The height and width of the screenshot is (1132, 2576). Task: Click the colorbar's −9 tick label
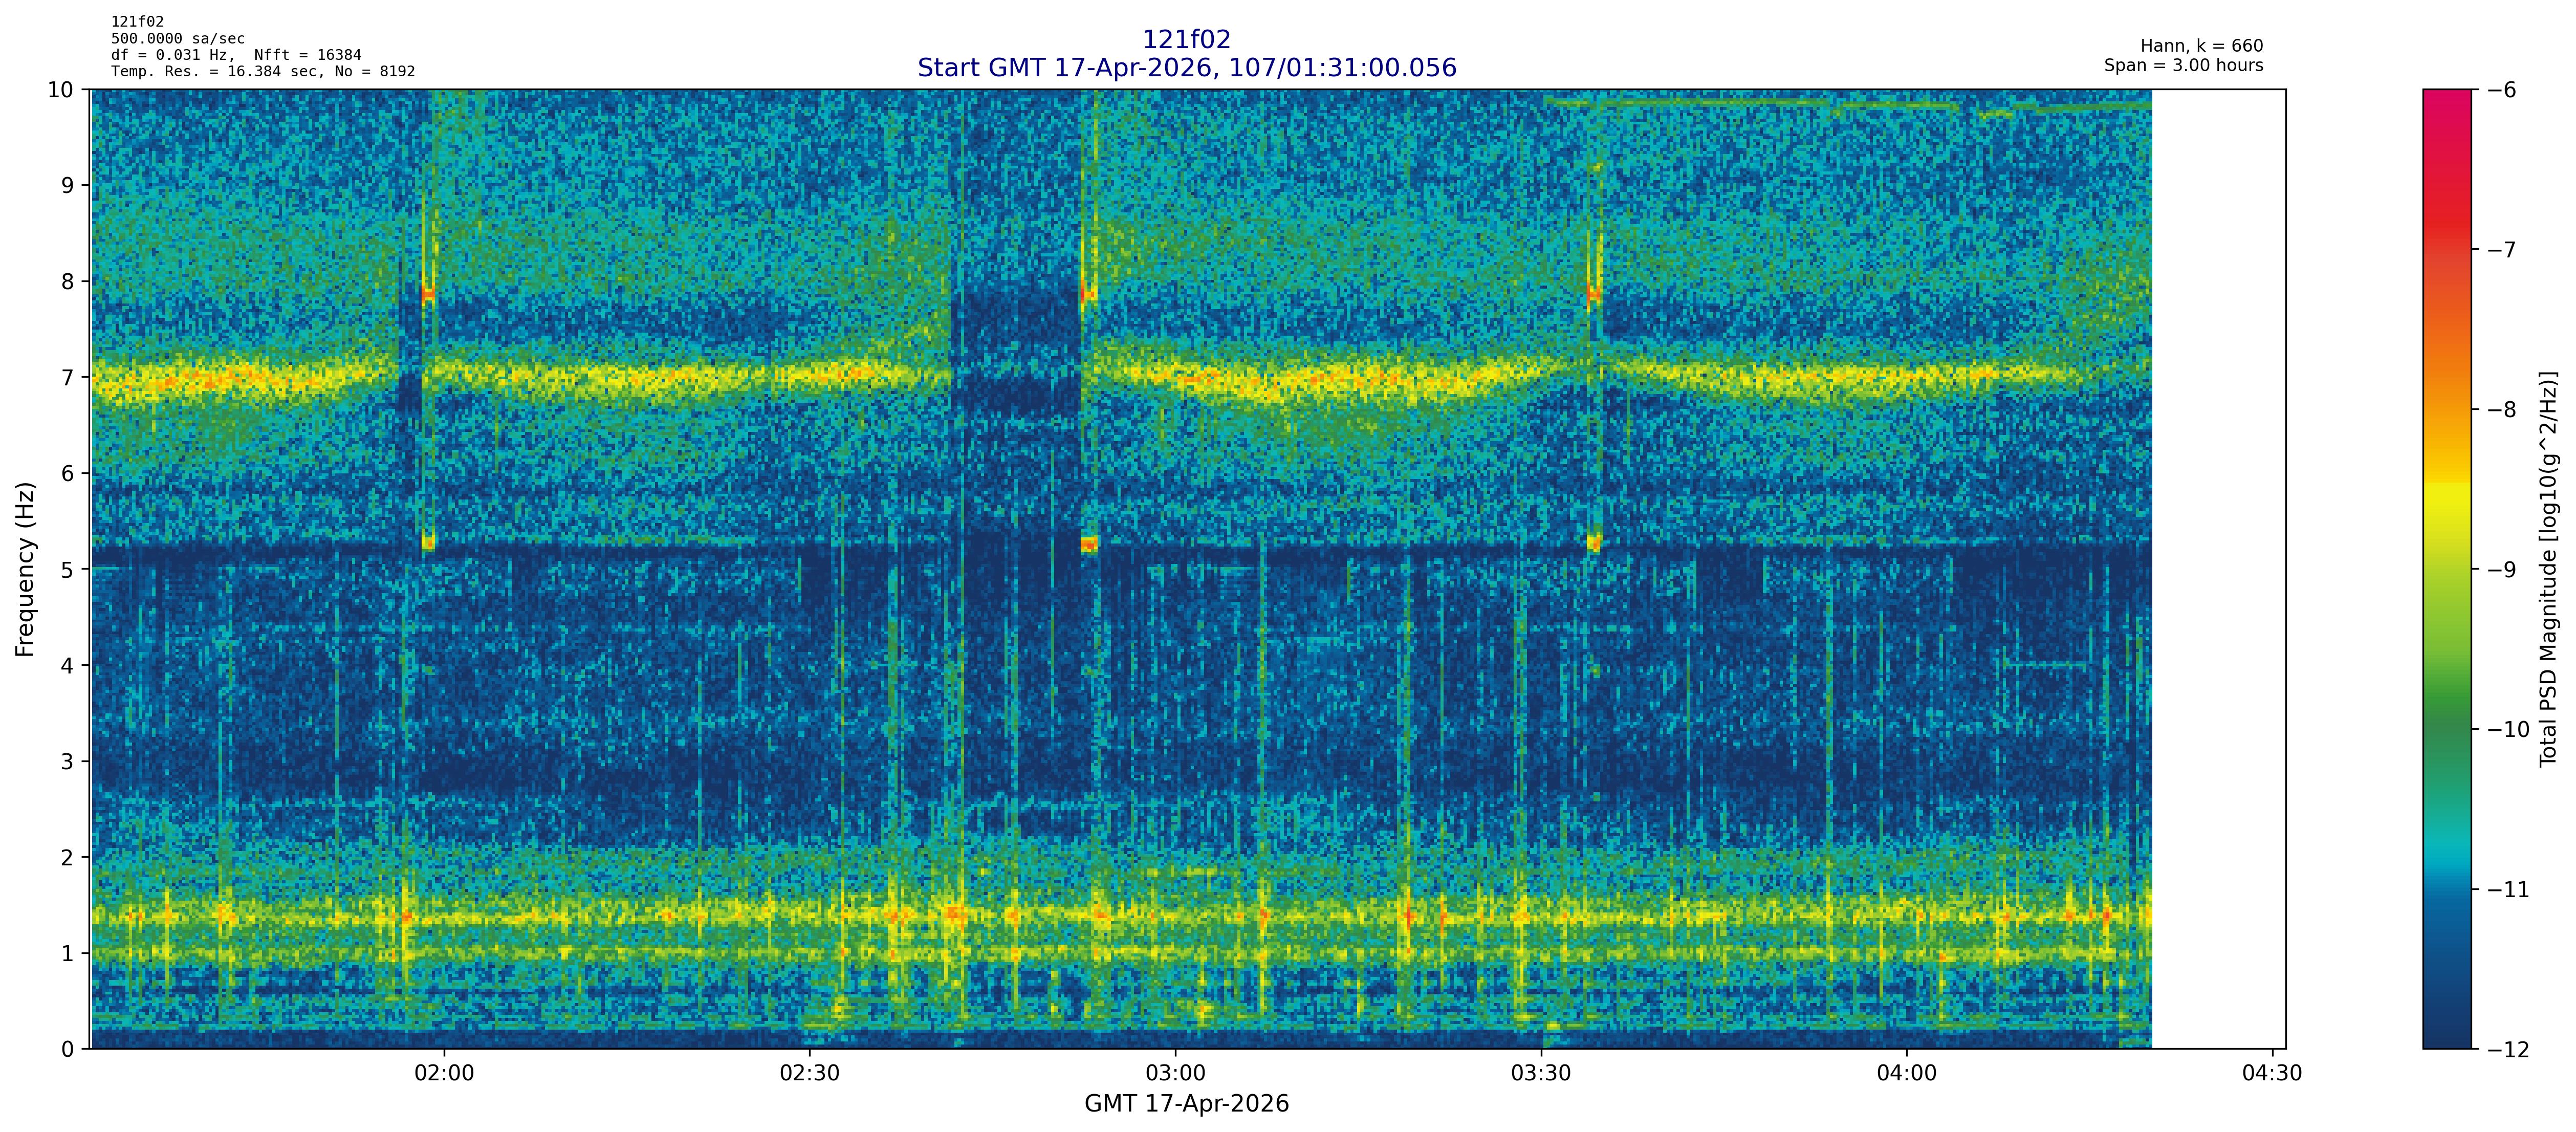click(2501, 570)
